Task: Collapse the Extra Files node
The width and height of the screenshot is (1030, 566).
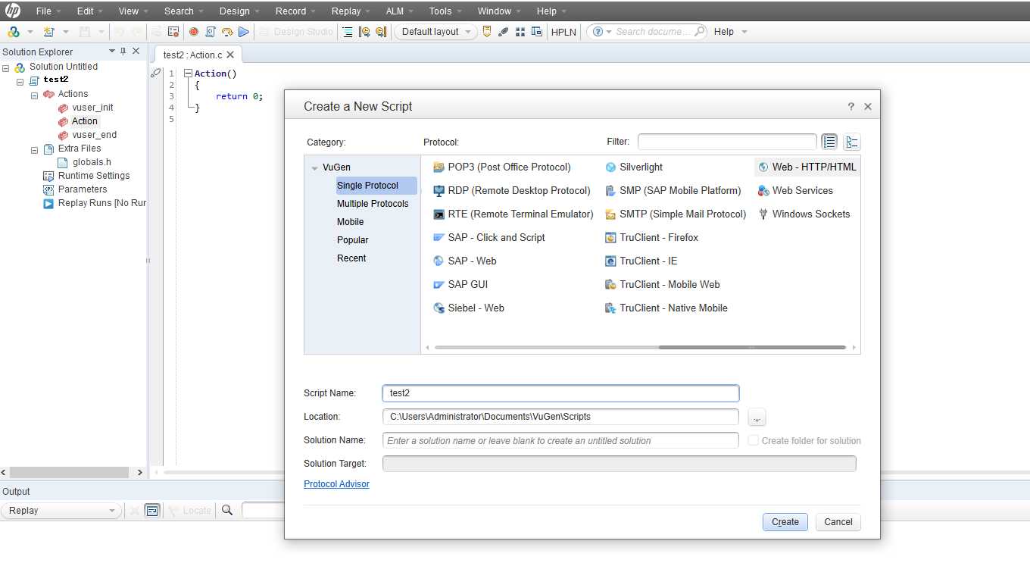Action: [34, 149]
